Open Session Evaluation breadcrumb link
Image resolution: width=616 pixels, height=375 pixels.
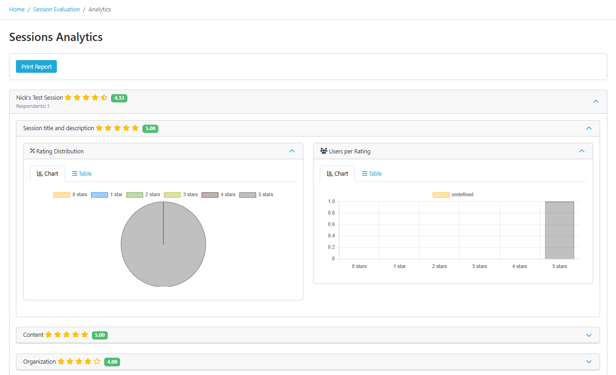pos(56,9)
